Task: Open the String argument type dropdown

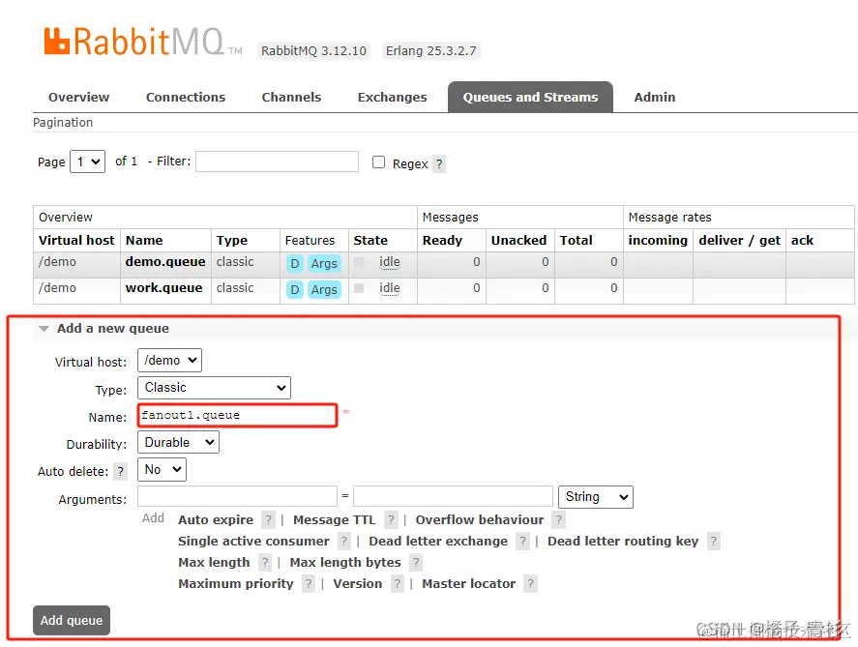Action: click(x=595, y=496)
